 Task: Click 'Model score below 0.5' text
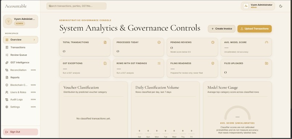click(x=180, y=52)
